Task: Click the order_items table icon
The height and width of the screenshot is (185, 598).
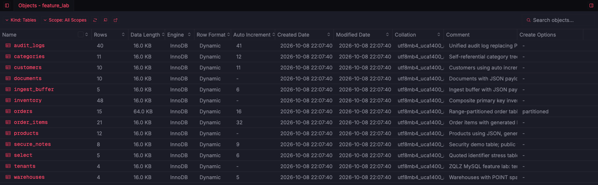Action: [8, 122]
